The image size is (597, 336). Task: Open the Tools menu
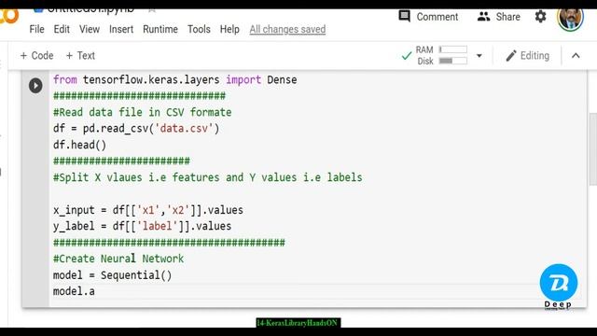coord(199,29)
